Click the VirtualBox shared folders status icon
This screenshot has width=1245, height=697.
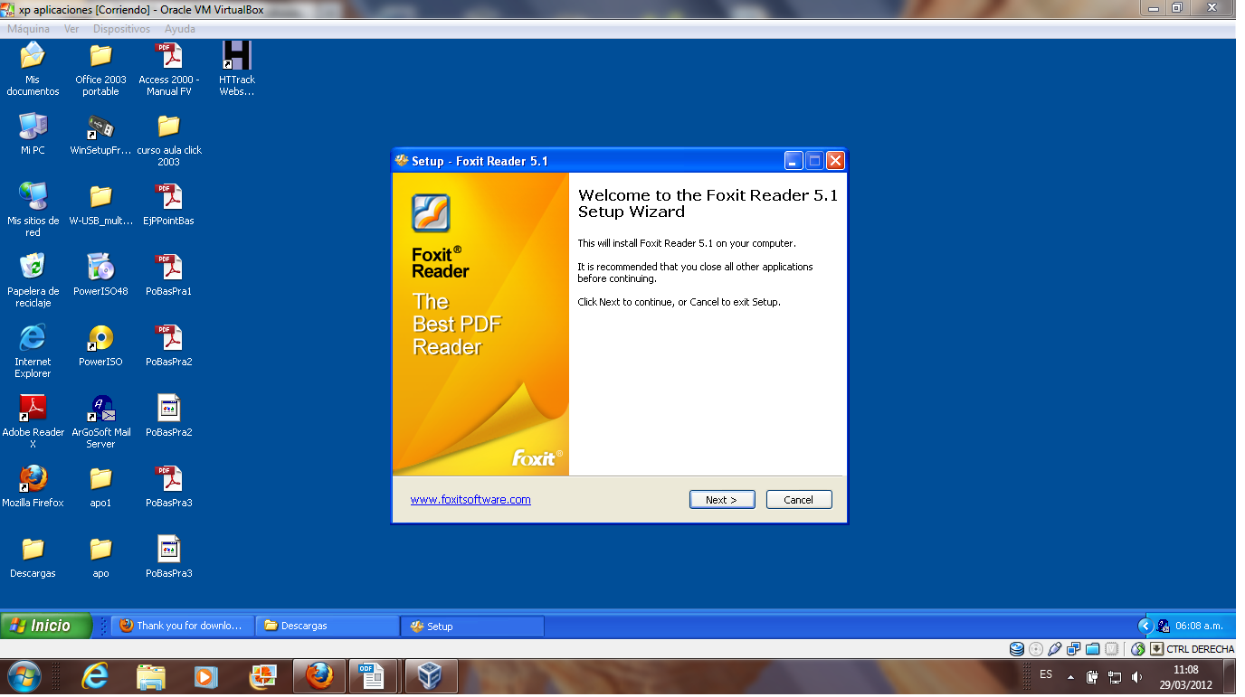click(x=1093, y=649)
